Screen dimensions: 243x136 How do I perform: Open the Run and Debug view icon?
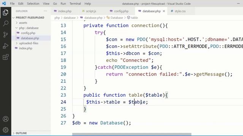[x=5, y=46]
